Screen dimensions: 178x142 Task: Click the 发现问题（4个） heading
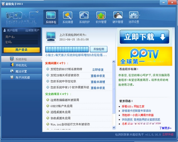[x=57, y=63]
